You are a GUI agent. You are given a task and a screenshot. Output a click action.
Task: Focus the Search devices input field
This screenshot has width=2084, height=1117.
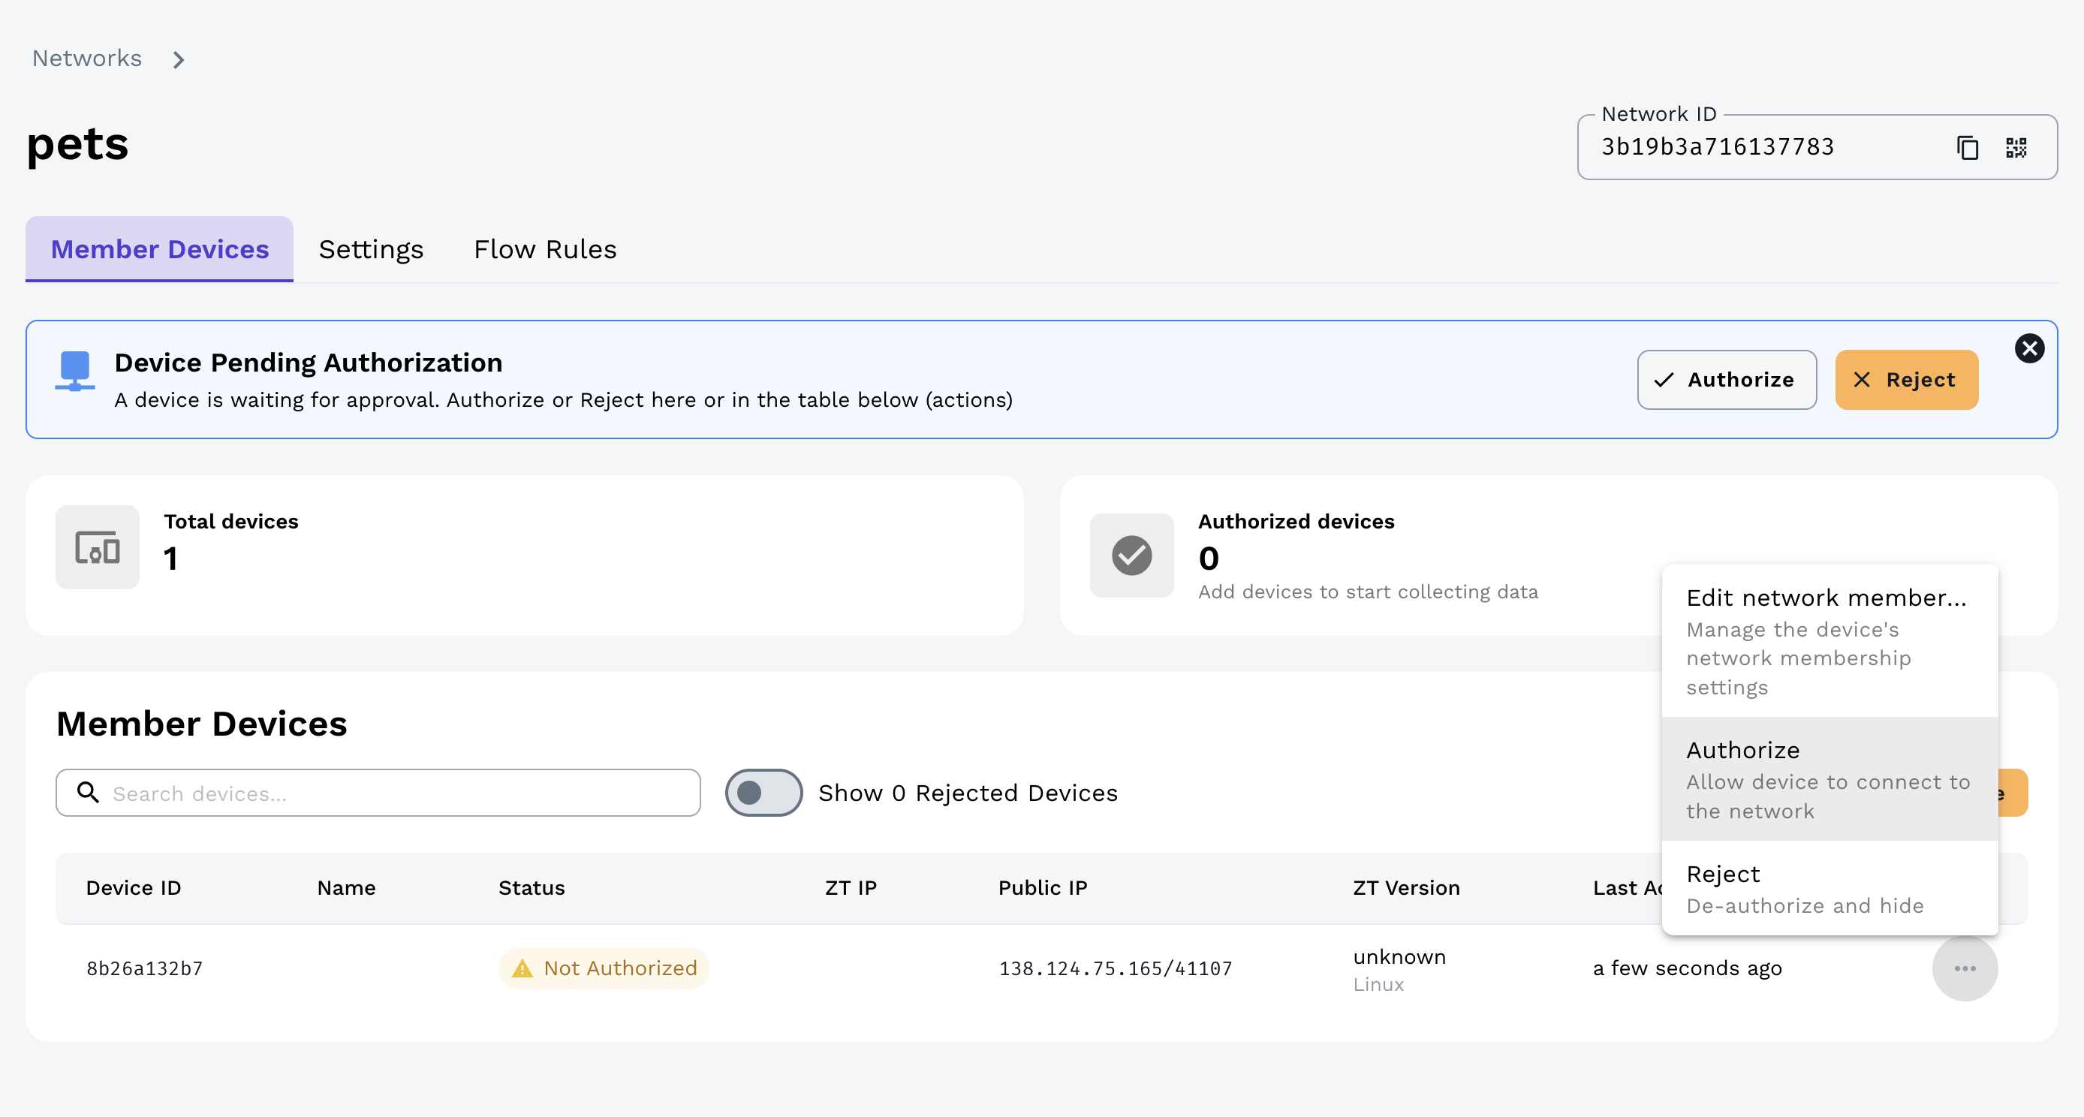tap(396, 793)
